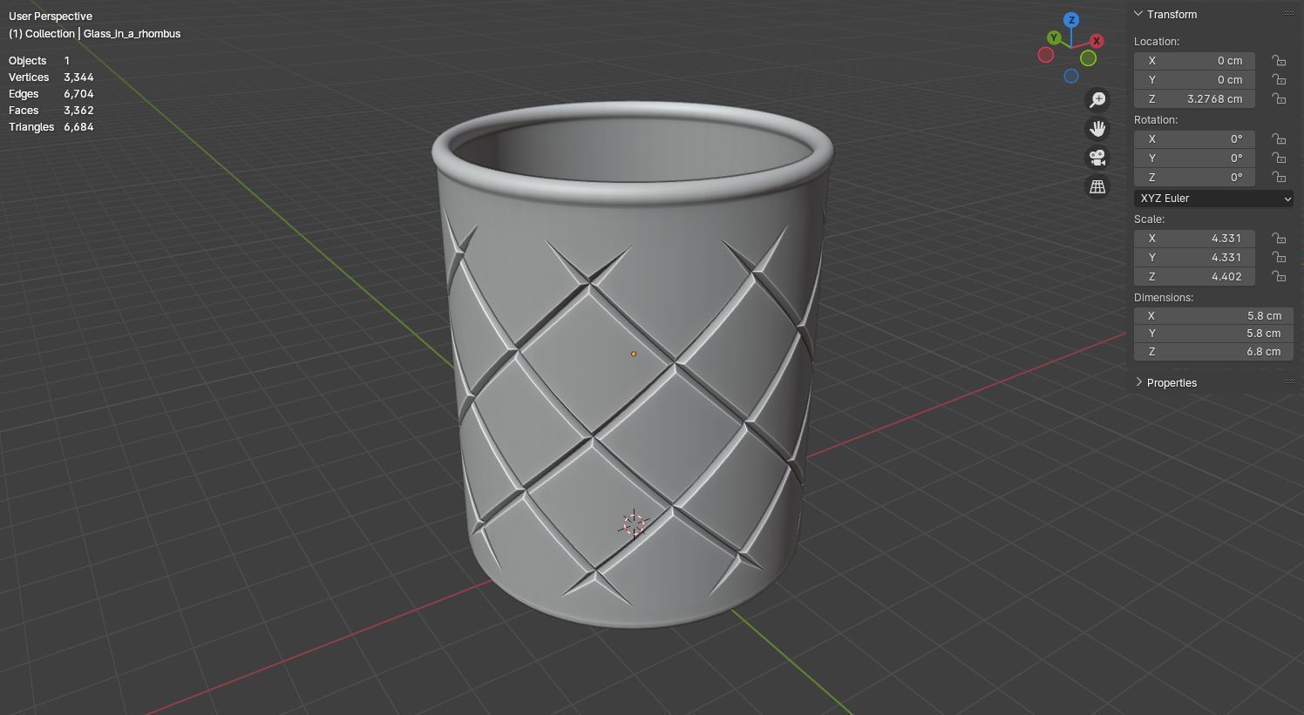Lock the Location X value
1304x715 pixels.
pyautogui.click(x=1278, y=61)
